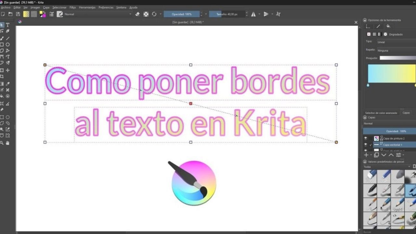The image size is (416, 234).
Task: Select the Color Picker eyedropper tool
Action: 8,84
